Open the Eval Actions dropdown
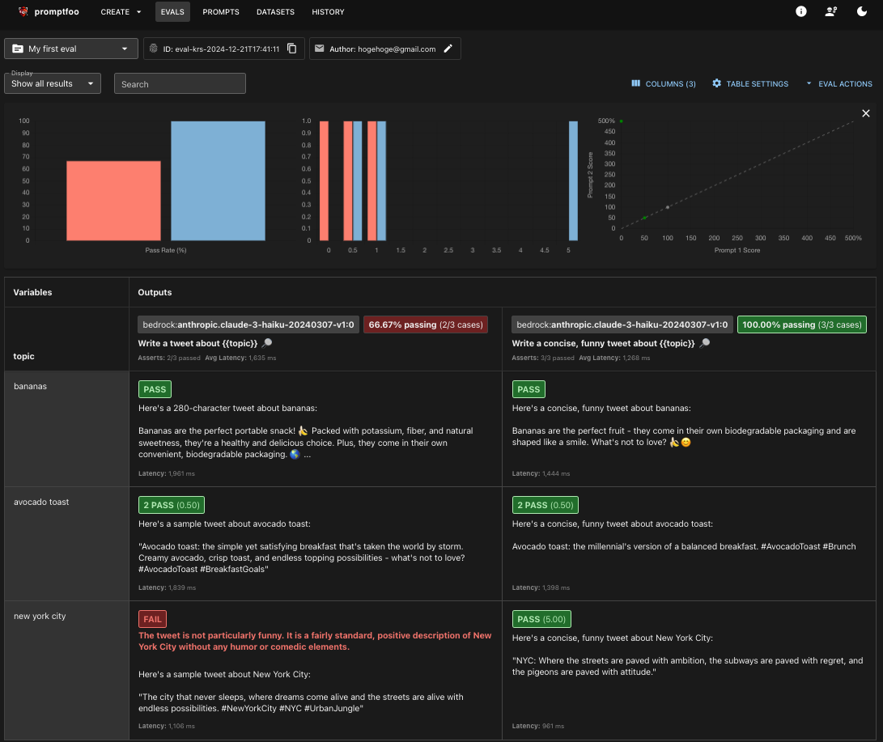The width and height of the screenshot is (883, 742). tap(838, 83)
